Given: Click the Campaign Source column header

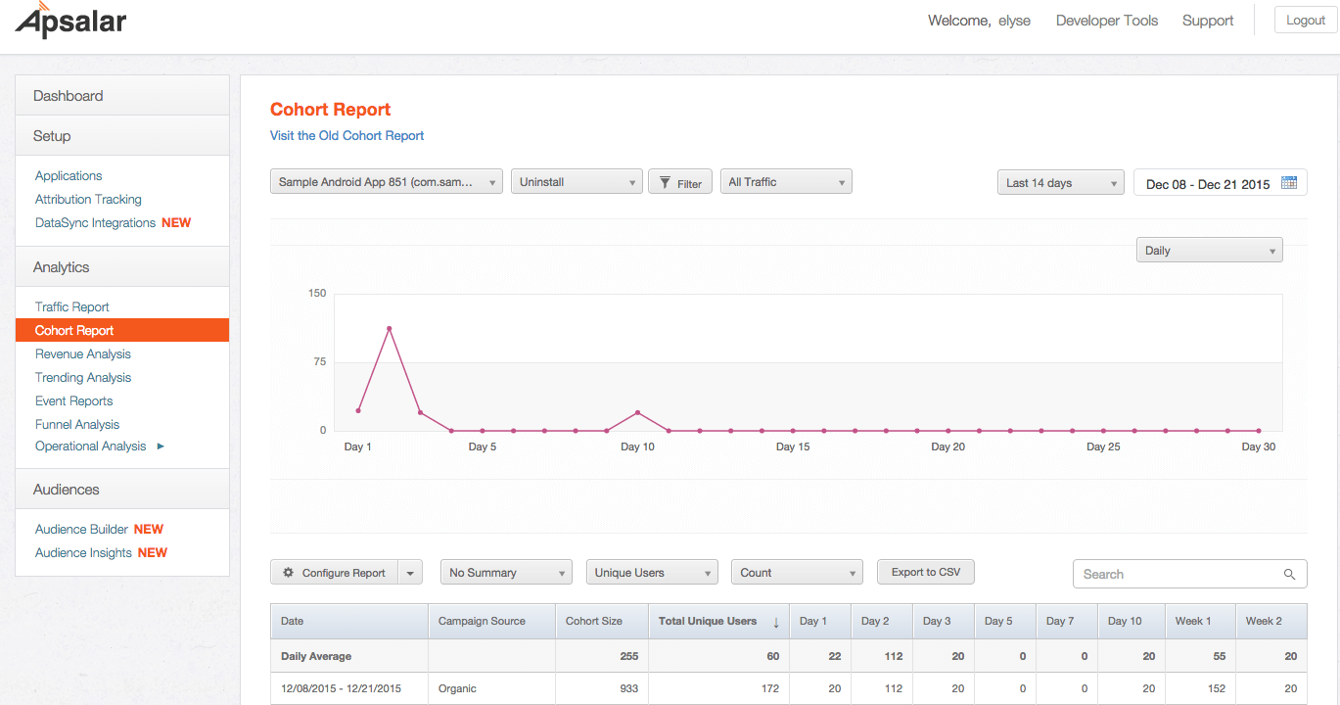Looking at the screenshot, I should (x=492, y=622).
